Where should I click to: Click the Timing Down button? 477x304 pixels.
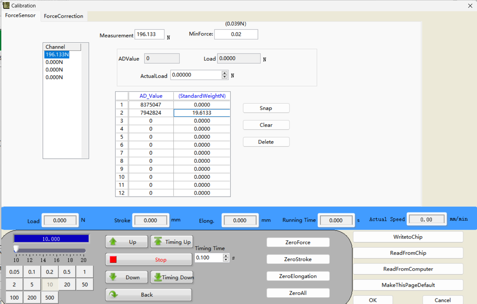[x=172, y=277]
